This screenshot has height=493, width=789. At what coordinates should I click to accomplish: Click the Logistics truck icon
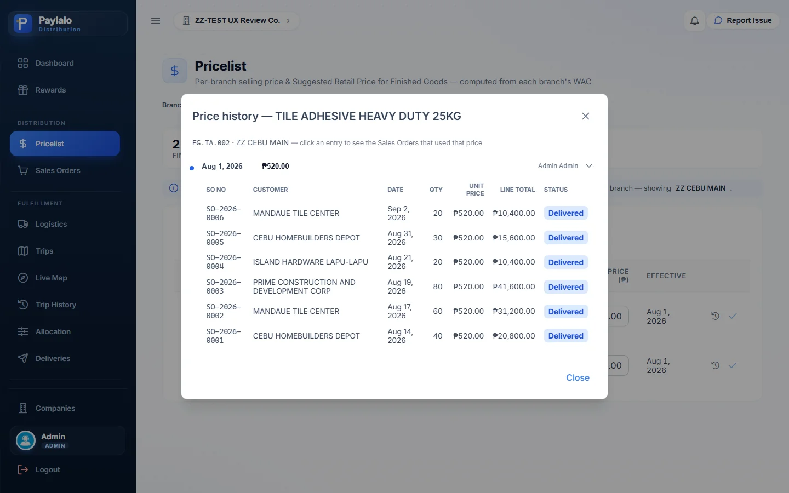point(23,224)
